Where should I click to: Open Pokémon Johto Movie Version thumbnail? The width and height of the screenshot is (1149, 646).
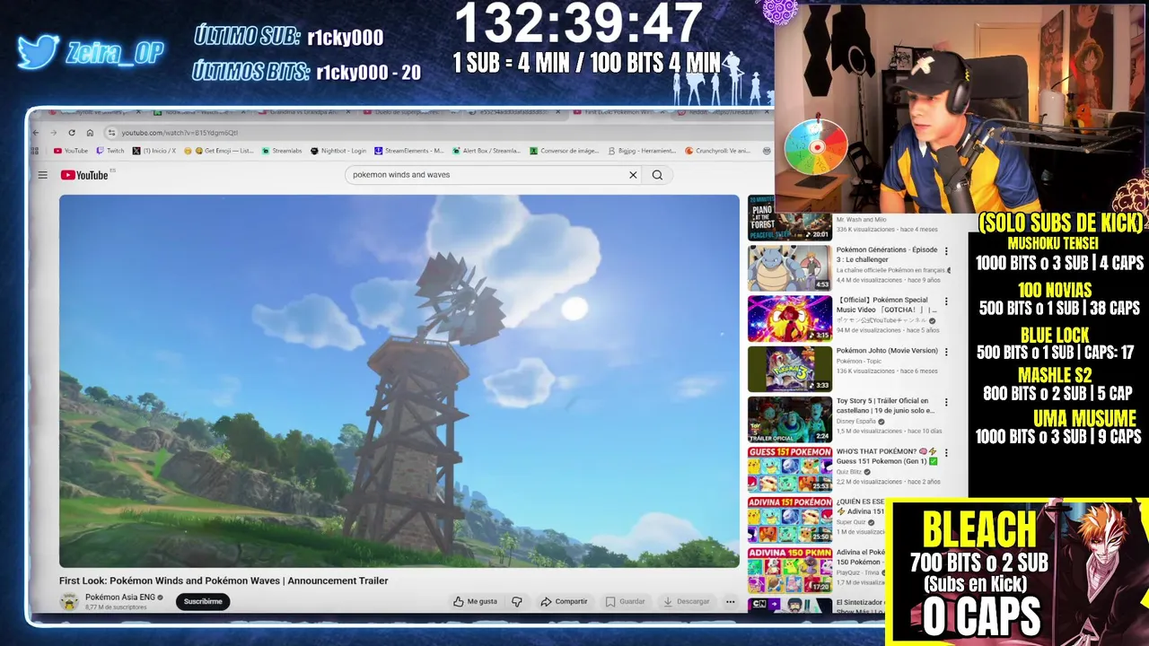(x=790, y=369)
